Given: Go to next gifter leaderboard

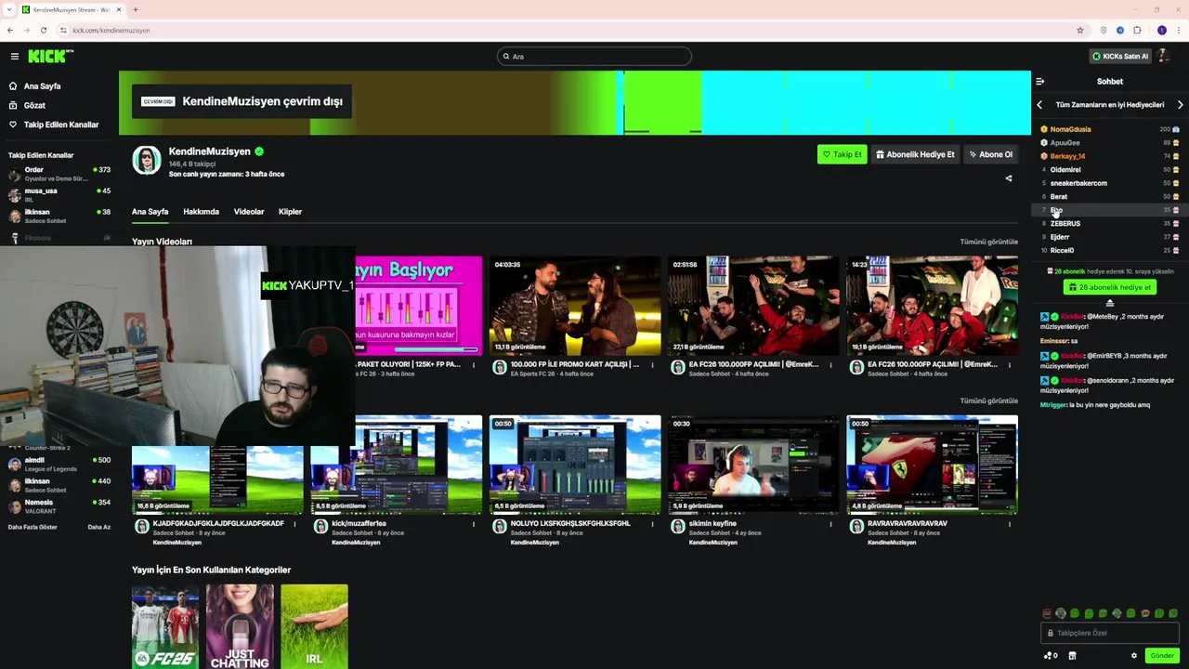Looking at the screenshot, I should [1180, 105].
